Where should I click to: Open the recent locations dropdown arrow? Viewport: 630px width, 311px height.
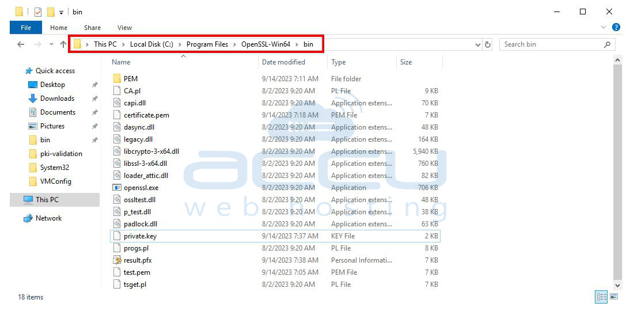pyautogui.click(x=51, y=44)
